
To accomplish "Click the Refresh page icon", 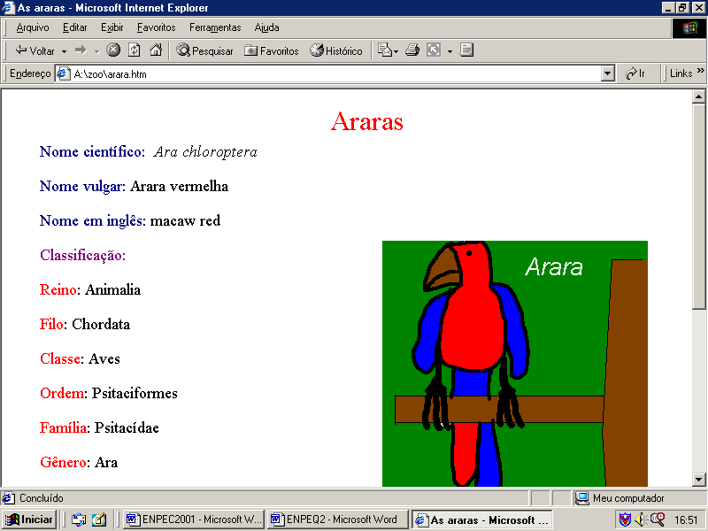I will click(135, 50).
